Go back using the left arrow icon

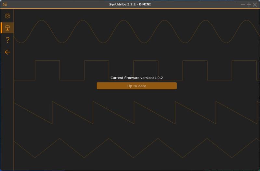pos(7,52)
